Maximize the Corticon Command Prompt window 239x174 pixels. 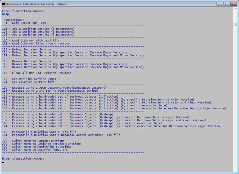point(227,4)
